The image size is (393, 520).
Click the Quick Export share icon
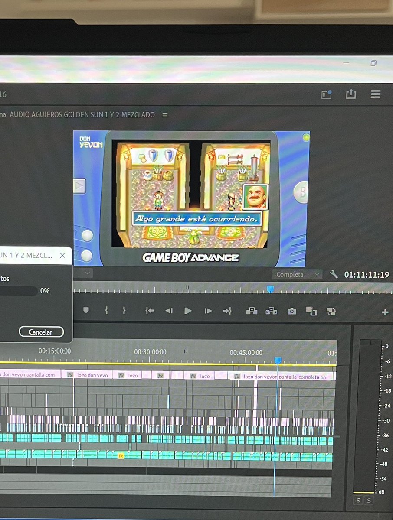click(351, 94)
